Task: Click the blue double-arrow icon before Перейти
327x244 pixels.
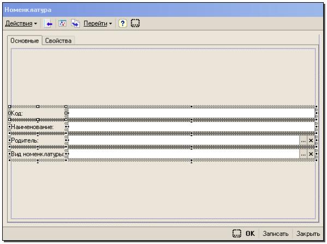Action: point(75,23)
